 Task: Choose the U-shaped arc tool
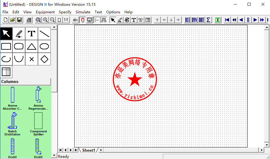coord(19,59)
